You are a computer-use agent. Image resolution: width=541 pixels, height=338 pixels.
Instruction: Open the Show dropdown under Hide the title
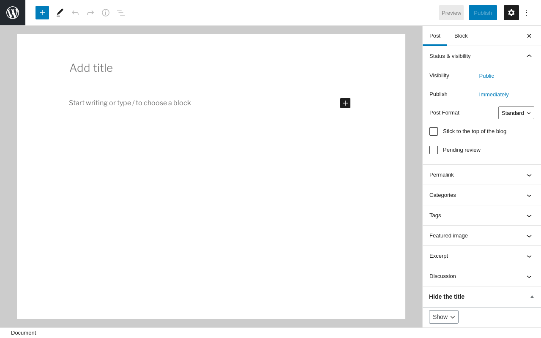tap(444, 317)
